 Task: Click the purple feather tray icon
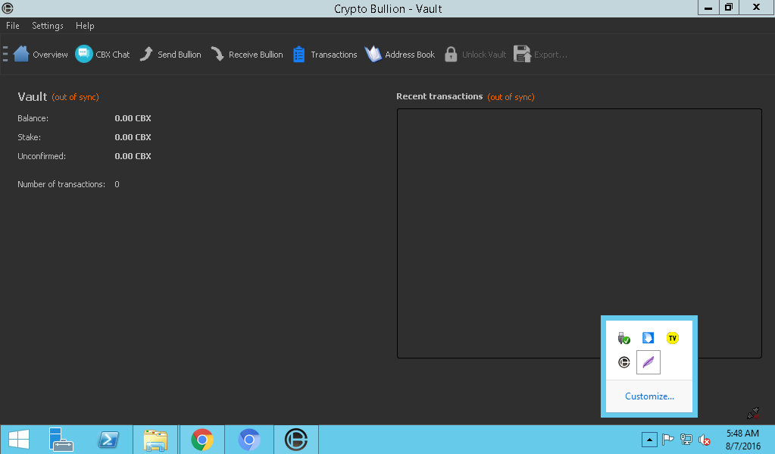coord(648,362)
